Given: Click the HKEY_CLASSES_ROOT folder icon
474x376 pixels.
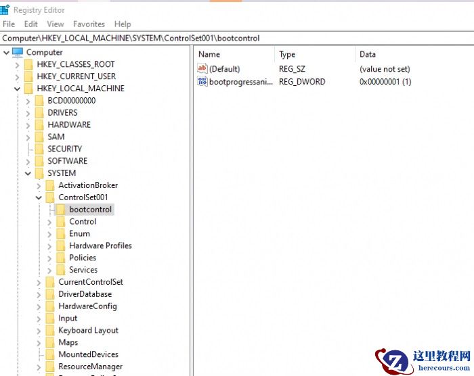Looking at the screenshot, I should pyautogui.click(x=28, y=64).
